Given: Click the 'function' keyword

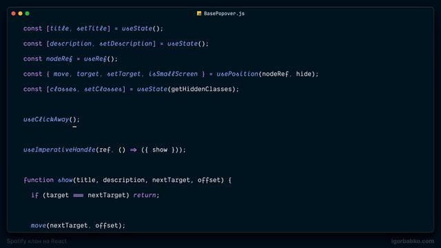Looking at the screenshot, I should pos(39,180).
